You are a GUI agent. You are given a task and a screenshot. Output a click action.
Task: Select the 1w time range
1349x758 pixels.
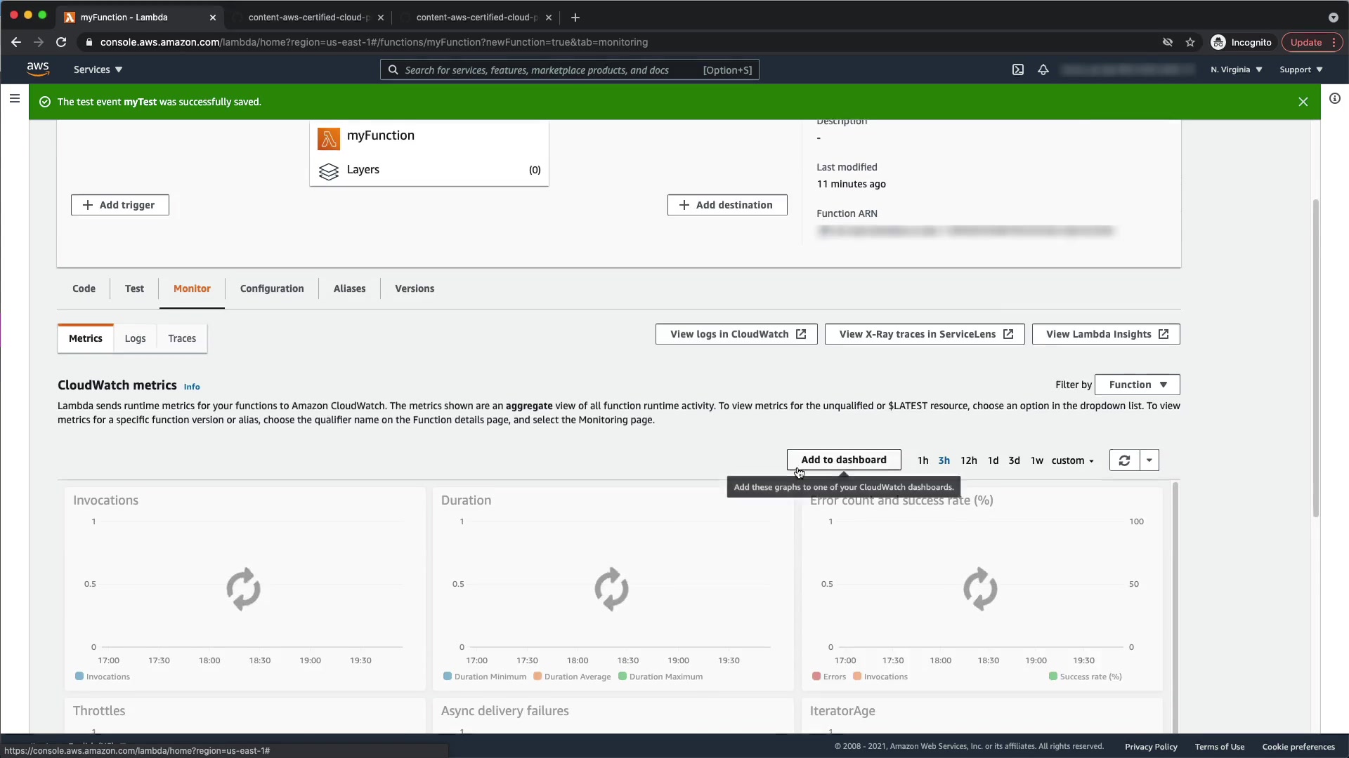point(1036,460)
